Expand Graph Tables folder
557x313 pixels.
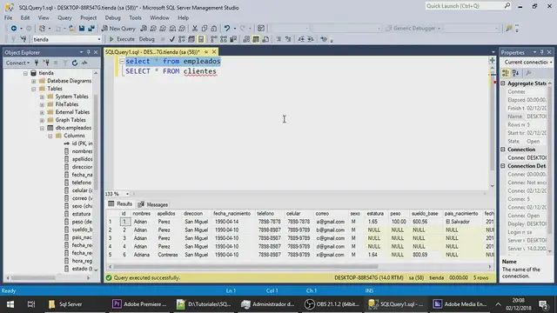[42, 120]
